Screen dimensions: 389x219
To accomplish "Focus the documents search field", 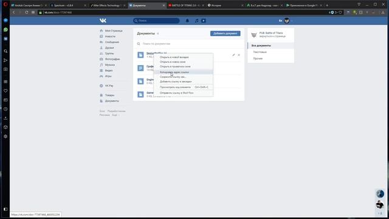I will [x=188, y=44].
